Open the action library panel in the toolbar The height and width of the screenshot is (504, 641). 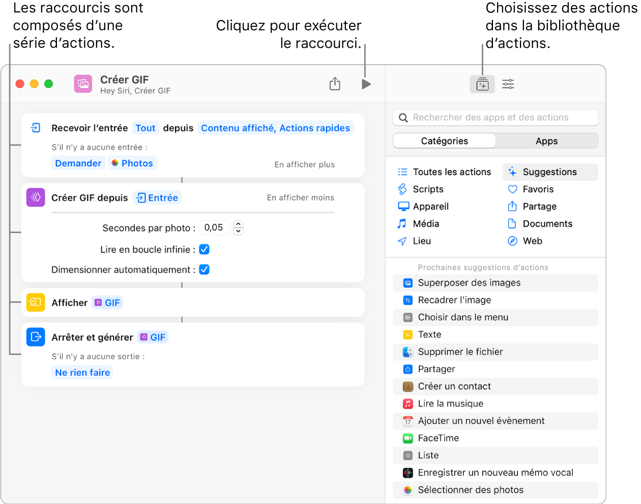482,83
